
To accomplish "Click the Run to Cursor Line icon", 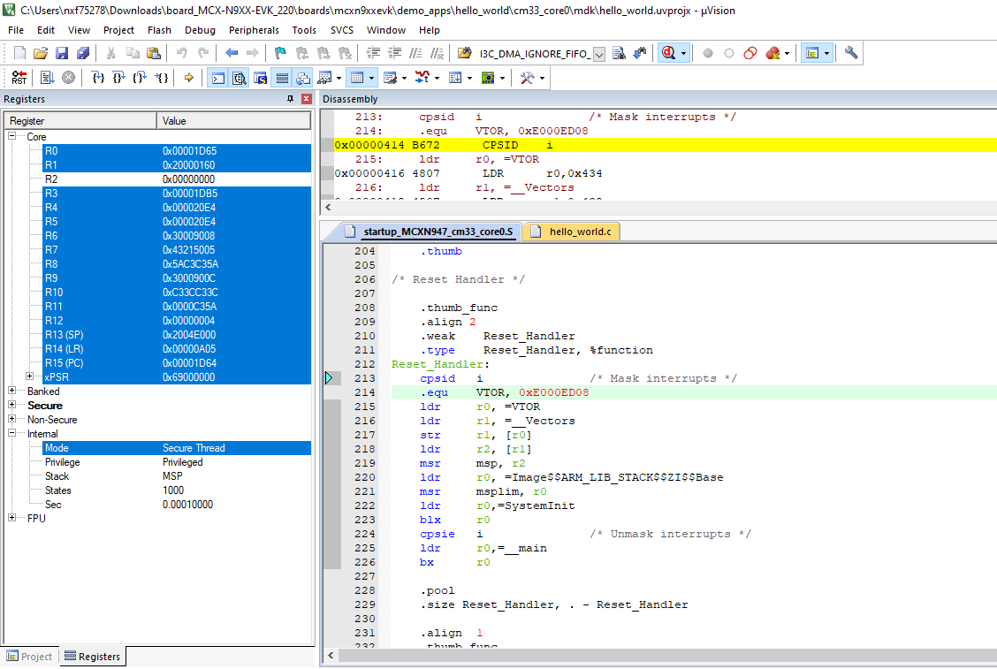I will [163, 78].
